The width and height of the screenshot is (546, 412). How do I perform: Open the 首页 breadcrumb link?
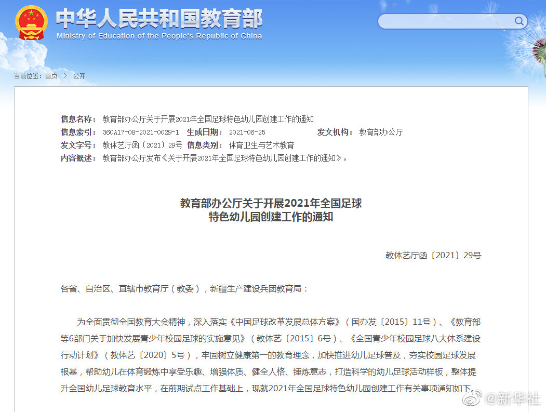[x=51, y=76]
